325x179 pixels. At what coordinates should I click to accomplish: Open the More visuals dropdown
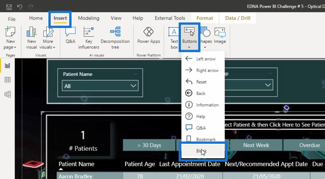tap(48, 38)
